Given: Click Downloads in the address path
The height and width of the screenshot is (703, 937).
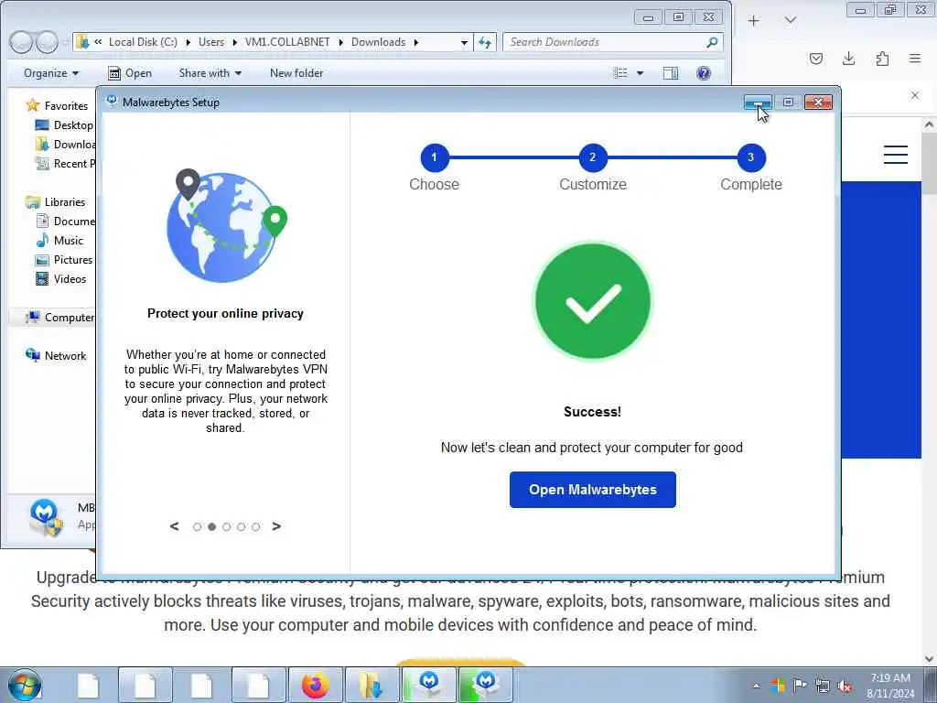Looking at the screenshot, I should (x=378, y=42).
